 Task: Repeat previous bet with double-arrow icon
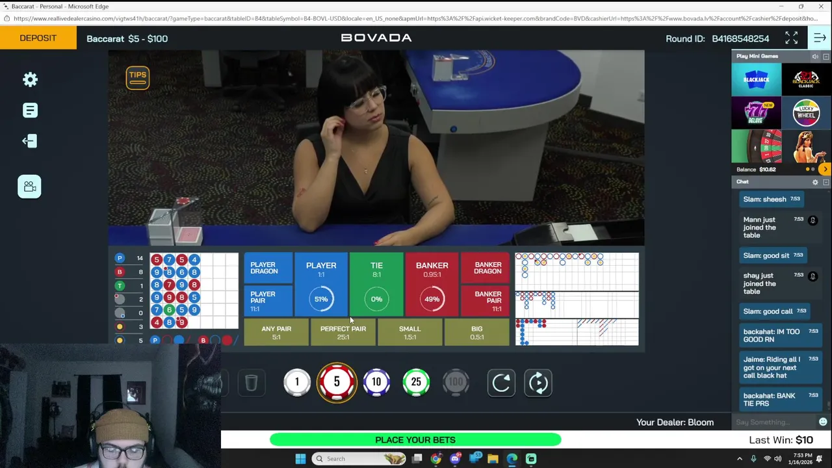538,383
